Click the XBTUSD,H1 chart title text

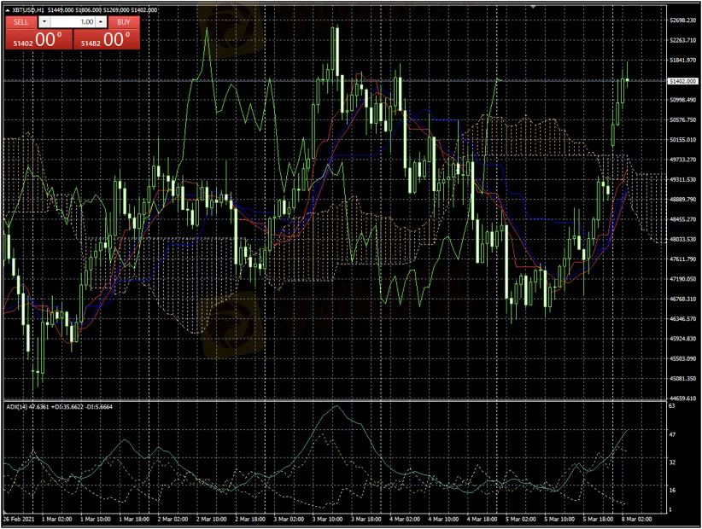(28, 9)
